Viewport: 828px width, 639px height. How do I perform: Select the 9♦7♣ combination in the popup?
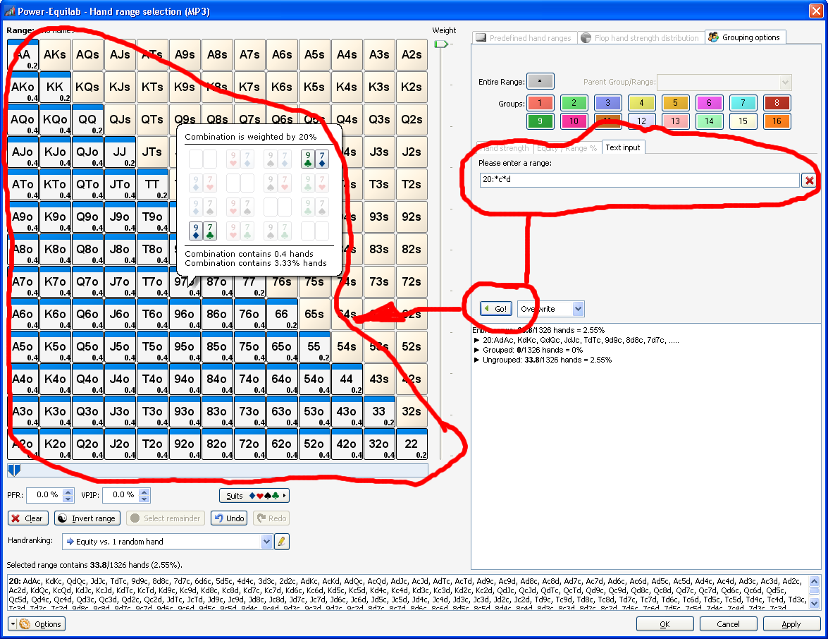click(204, 231)
